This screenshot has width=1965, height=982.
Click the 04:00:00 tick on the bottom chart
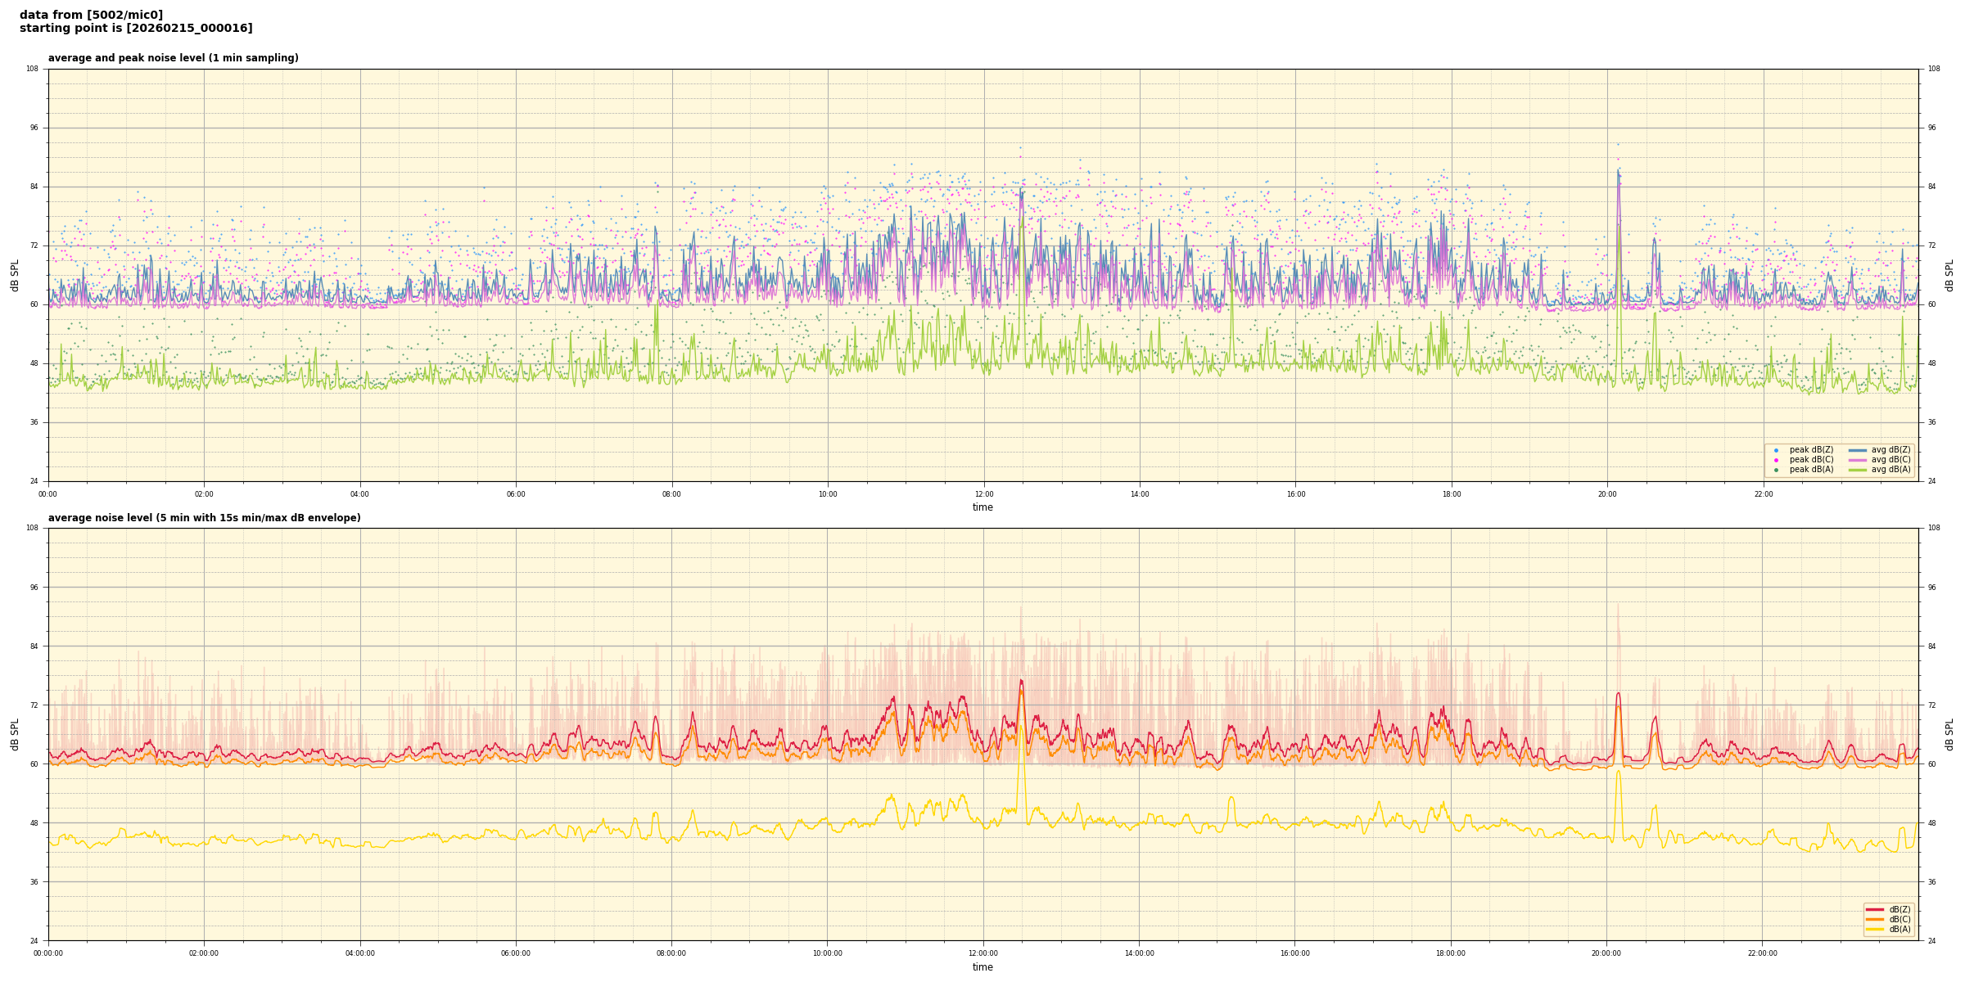coord(360,953)
